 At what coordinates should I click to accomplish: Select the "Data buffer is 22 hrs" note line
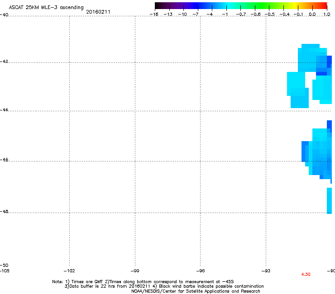click(164, 286)
